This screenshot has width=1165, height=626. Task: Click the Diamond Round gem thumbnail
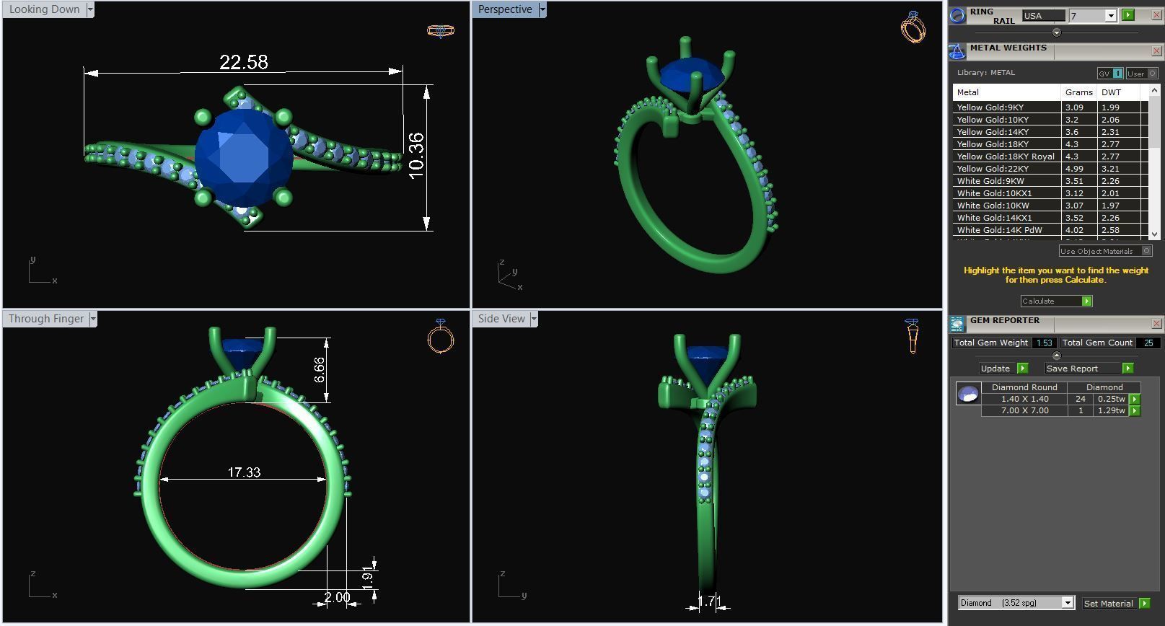pos(968,394)
